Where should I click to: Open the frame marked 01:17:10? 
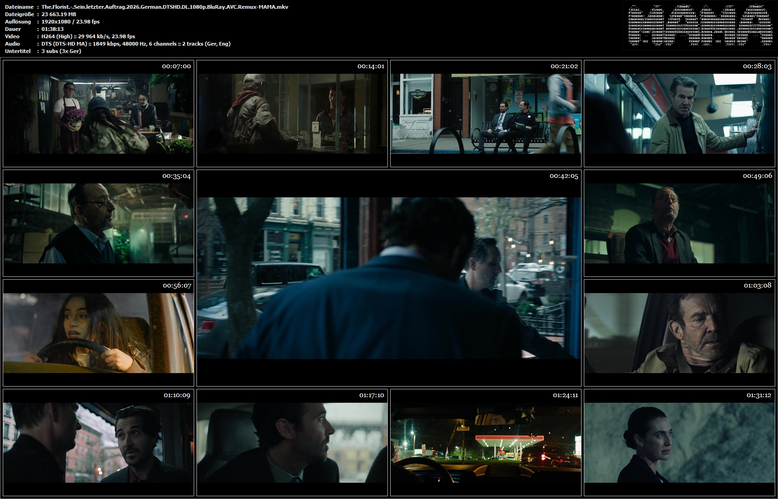click(x=292, y=442)
